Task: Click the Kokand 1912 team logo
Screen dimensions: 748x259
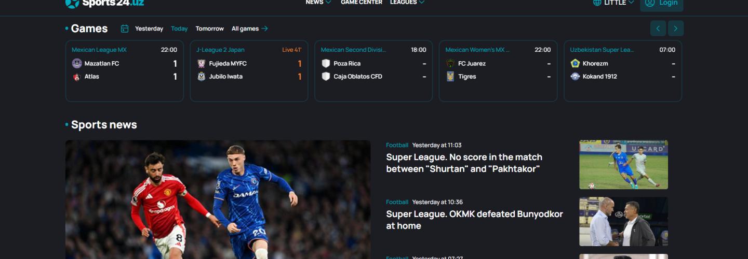Action: tap(575, 76)
